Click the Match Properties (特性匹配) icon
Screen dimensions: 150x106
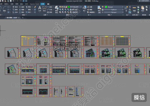tap(99, 10)
